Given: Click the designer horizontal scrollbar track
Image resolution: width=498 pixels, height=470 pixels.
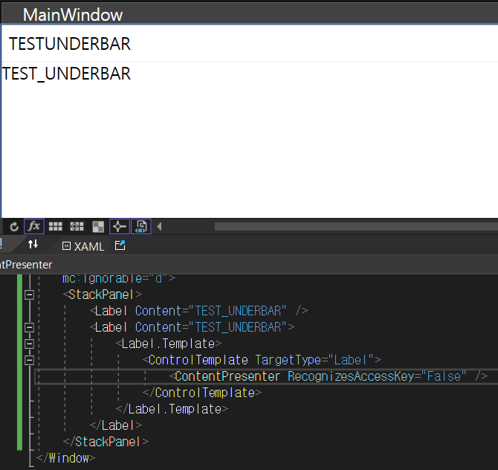Looking at the screenshot, I should click(356, 226).
